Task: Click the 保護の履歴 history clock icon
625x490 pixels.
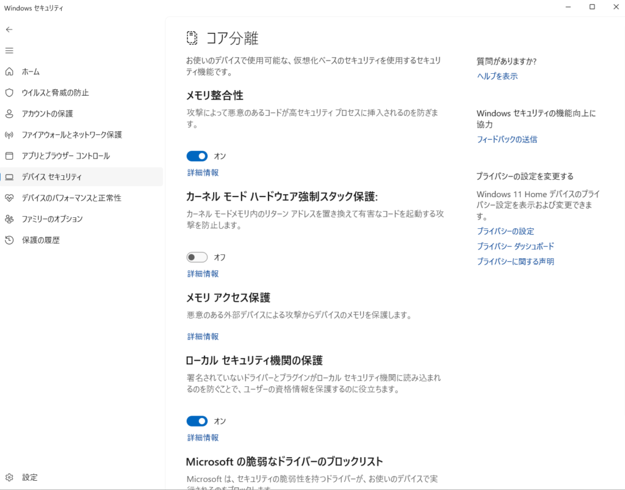Action: tap(9, 240)
